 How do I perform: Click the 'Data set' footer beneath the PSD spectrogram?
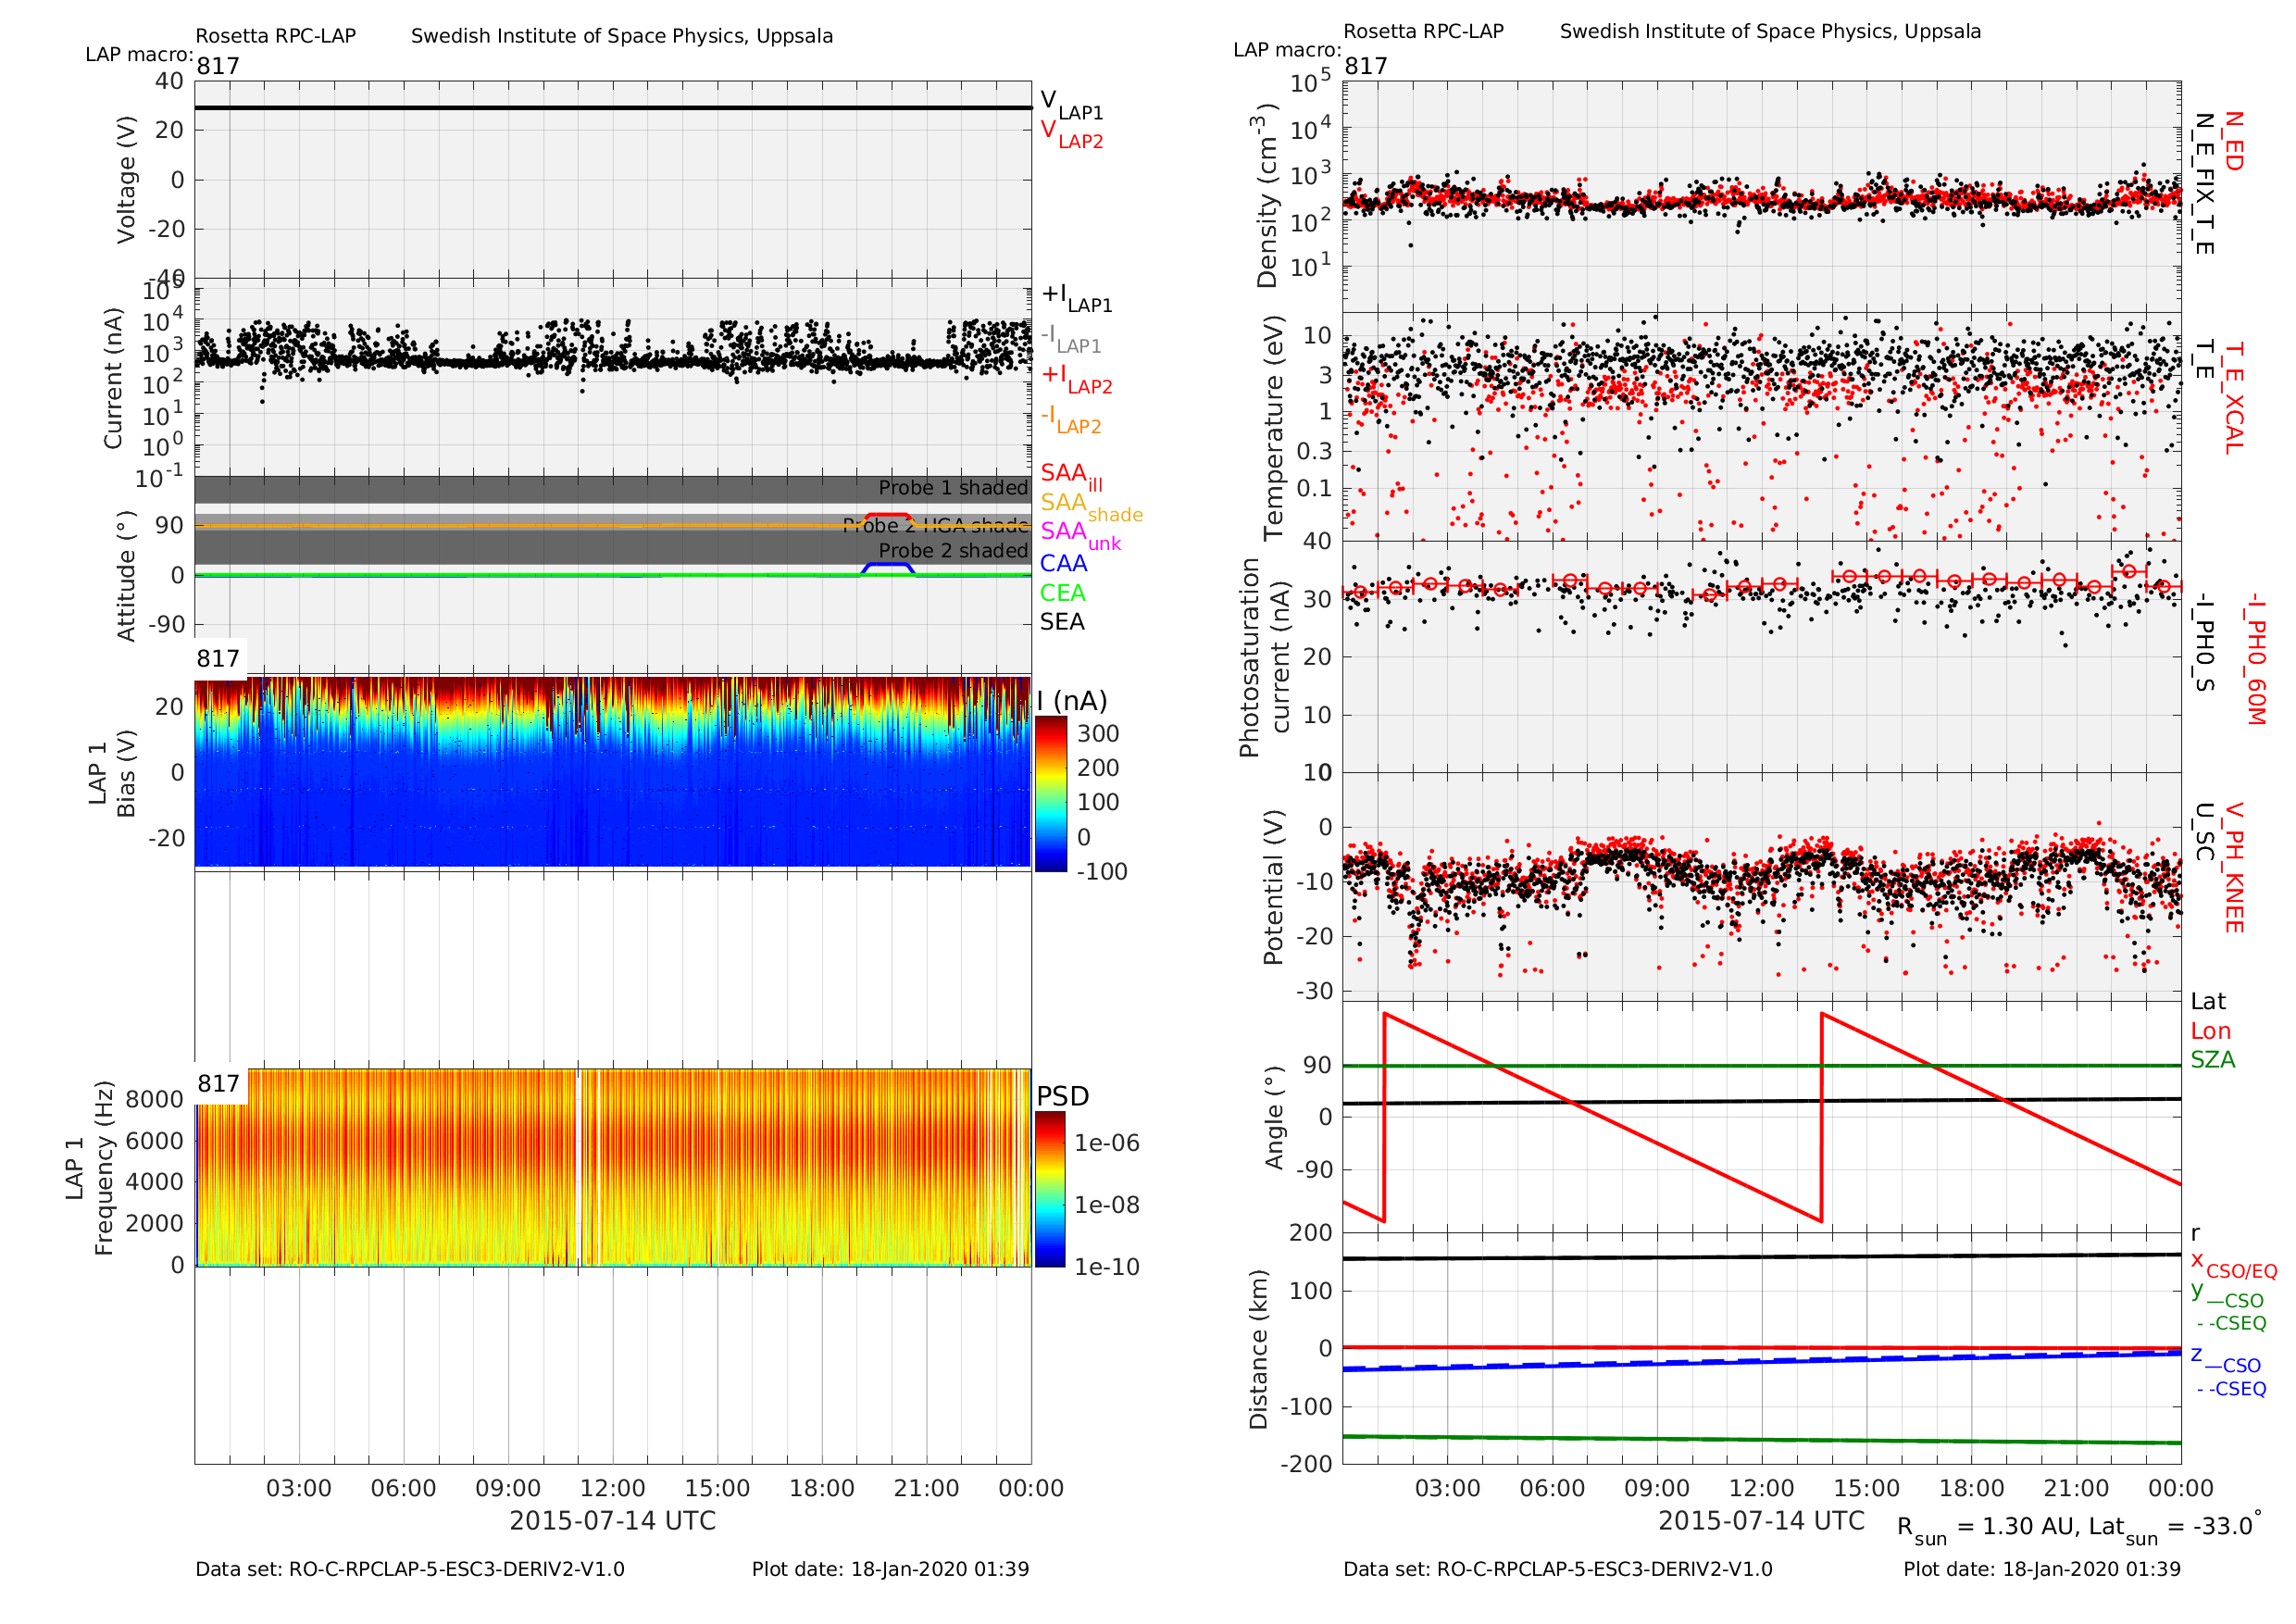pyautogui.click(x=410, y=1569)
